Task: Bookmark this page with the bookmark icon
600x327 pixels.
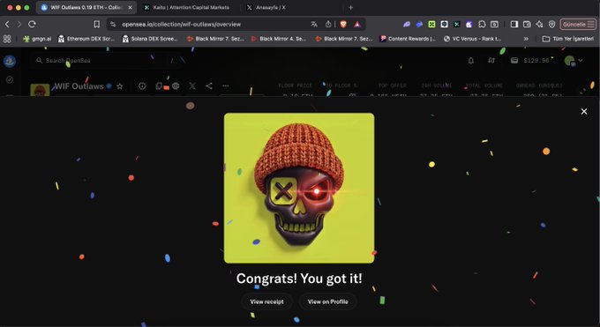Action: point(97,24)
